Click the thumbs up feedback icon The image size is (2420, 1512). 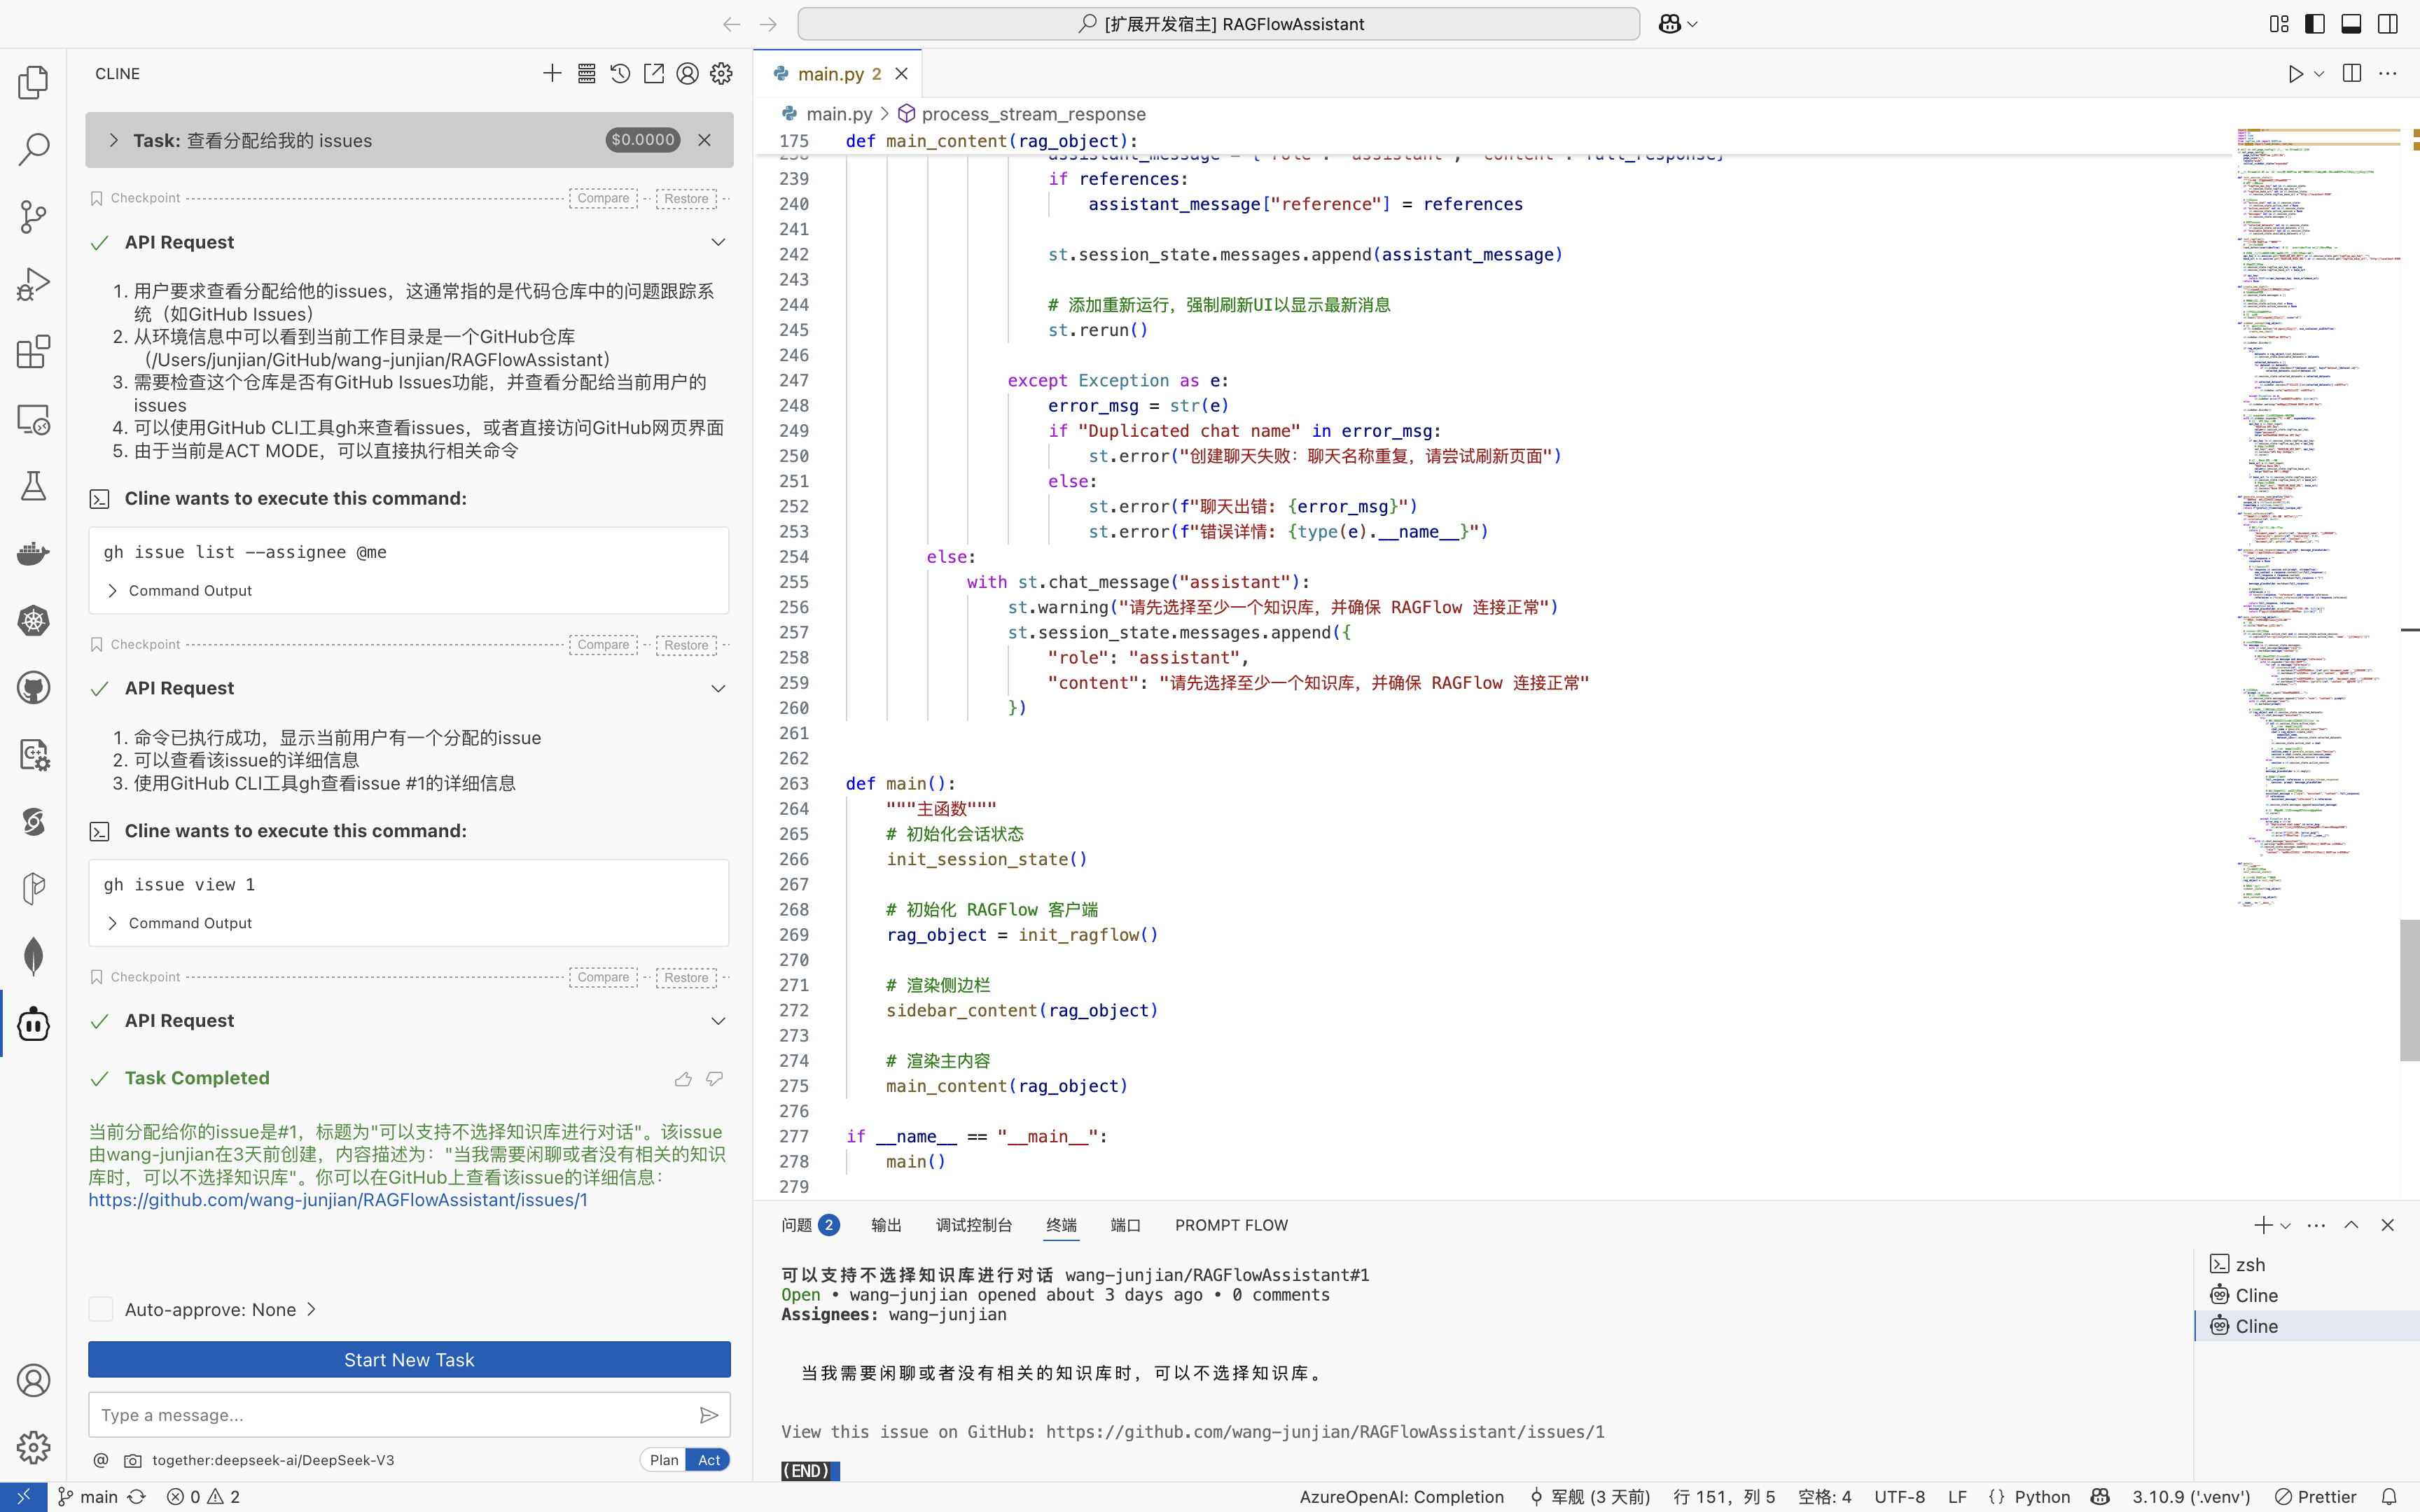pyautogui.click(x=683, y=1078)
